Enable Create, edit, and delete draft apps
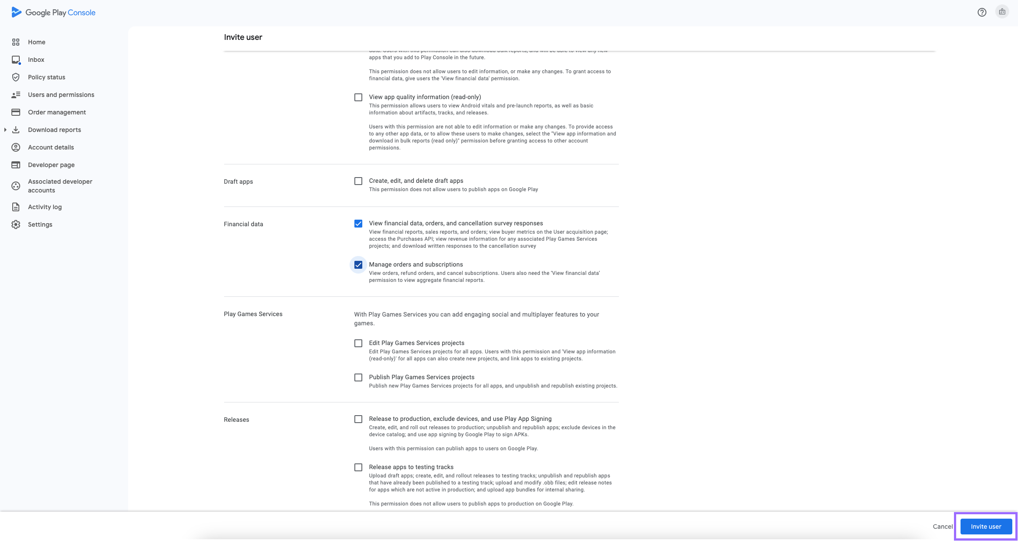The width and height of the screenshot is (1018, 541). coord(358,181)
